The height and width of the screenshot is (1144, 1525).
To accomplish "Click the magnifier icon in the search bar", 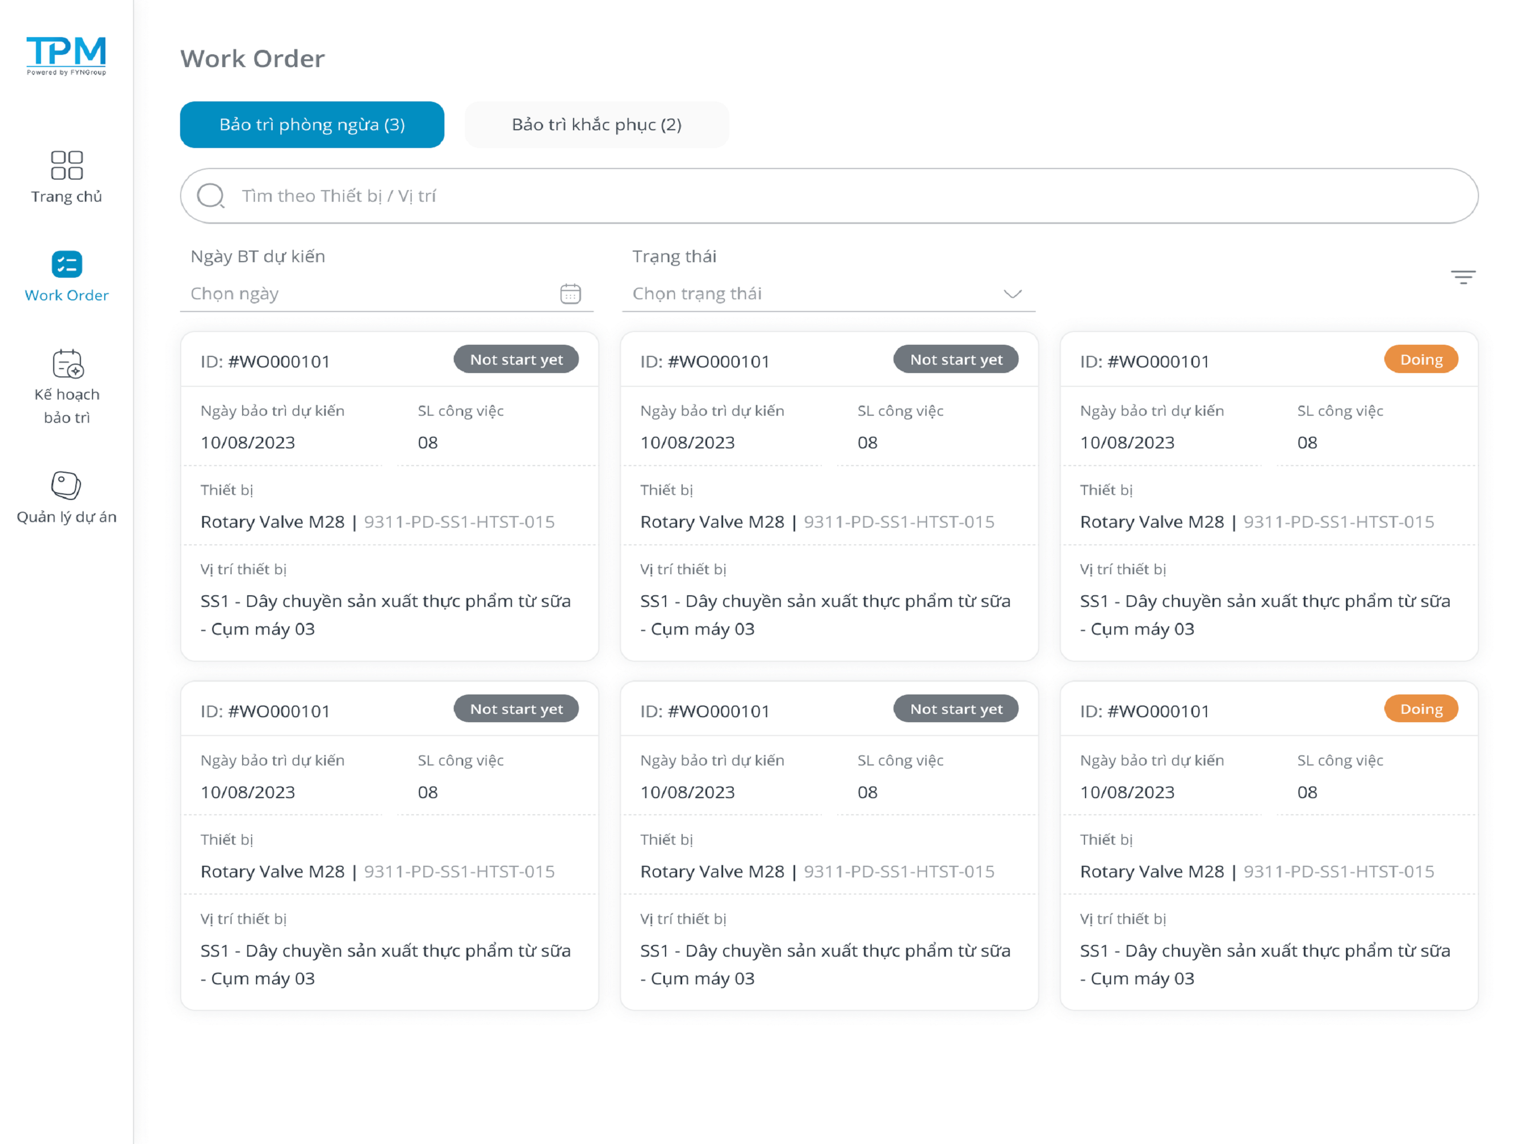I will pyautogui.click(x=211, y=196).
